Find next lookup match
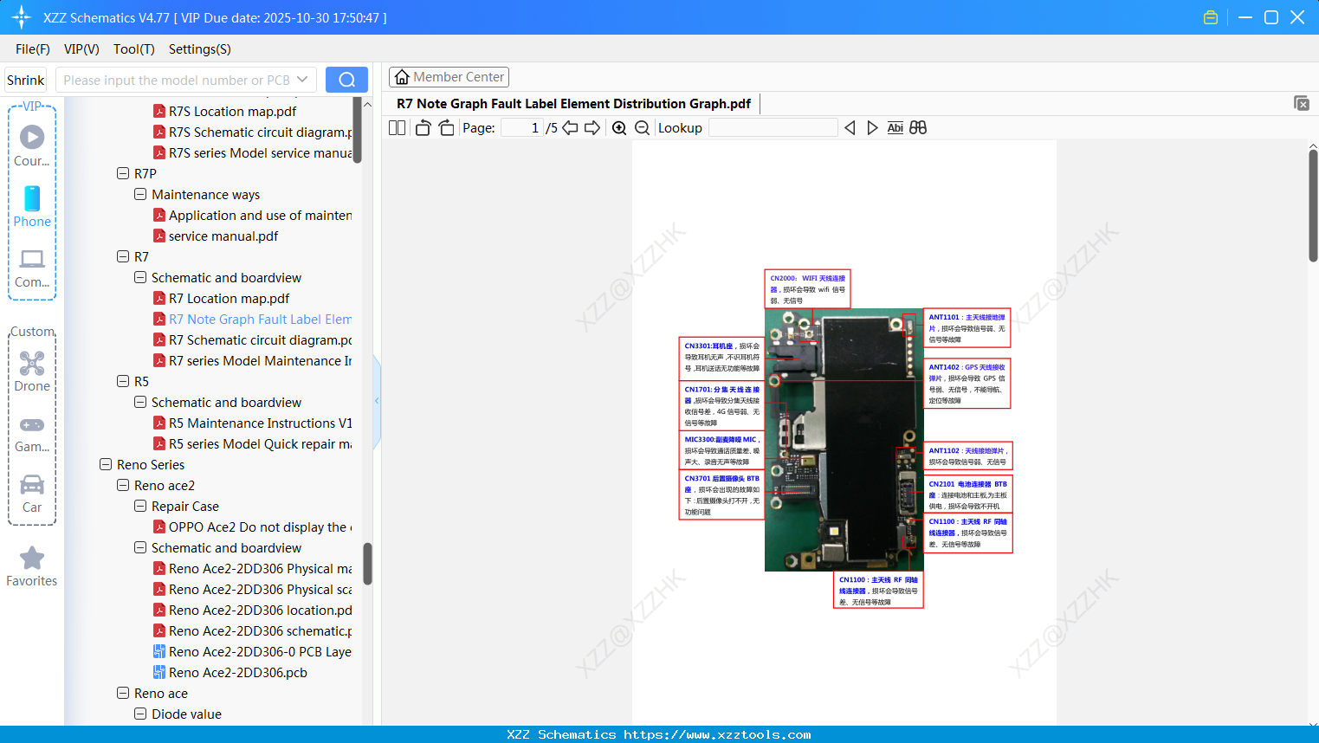The image size is (1319, 743). pos(872,128)
